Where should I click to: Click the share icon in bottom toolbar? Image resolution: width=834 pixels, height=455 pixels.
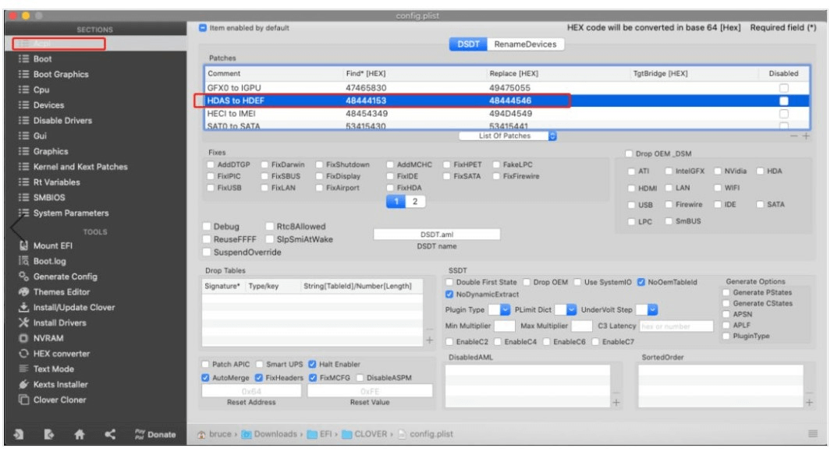(110, 435)
